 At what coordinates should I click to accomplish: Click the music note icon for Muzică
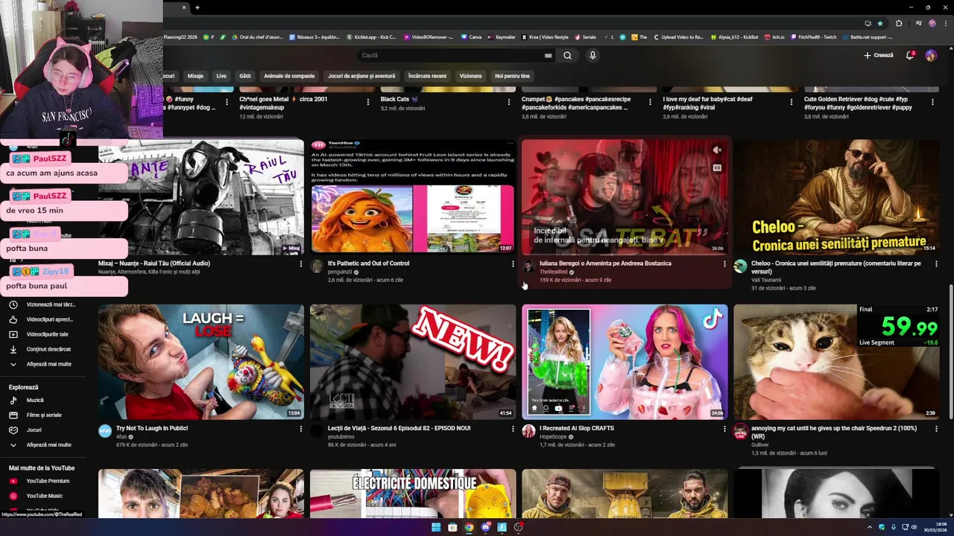(13, 400)
